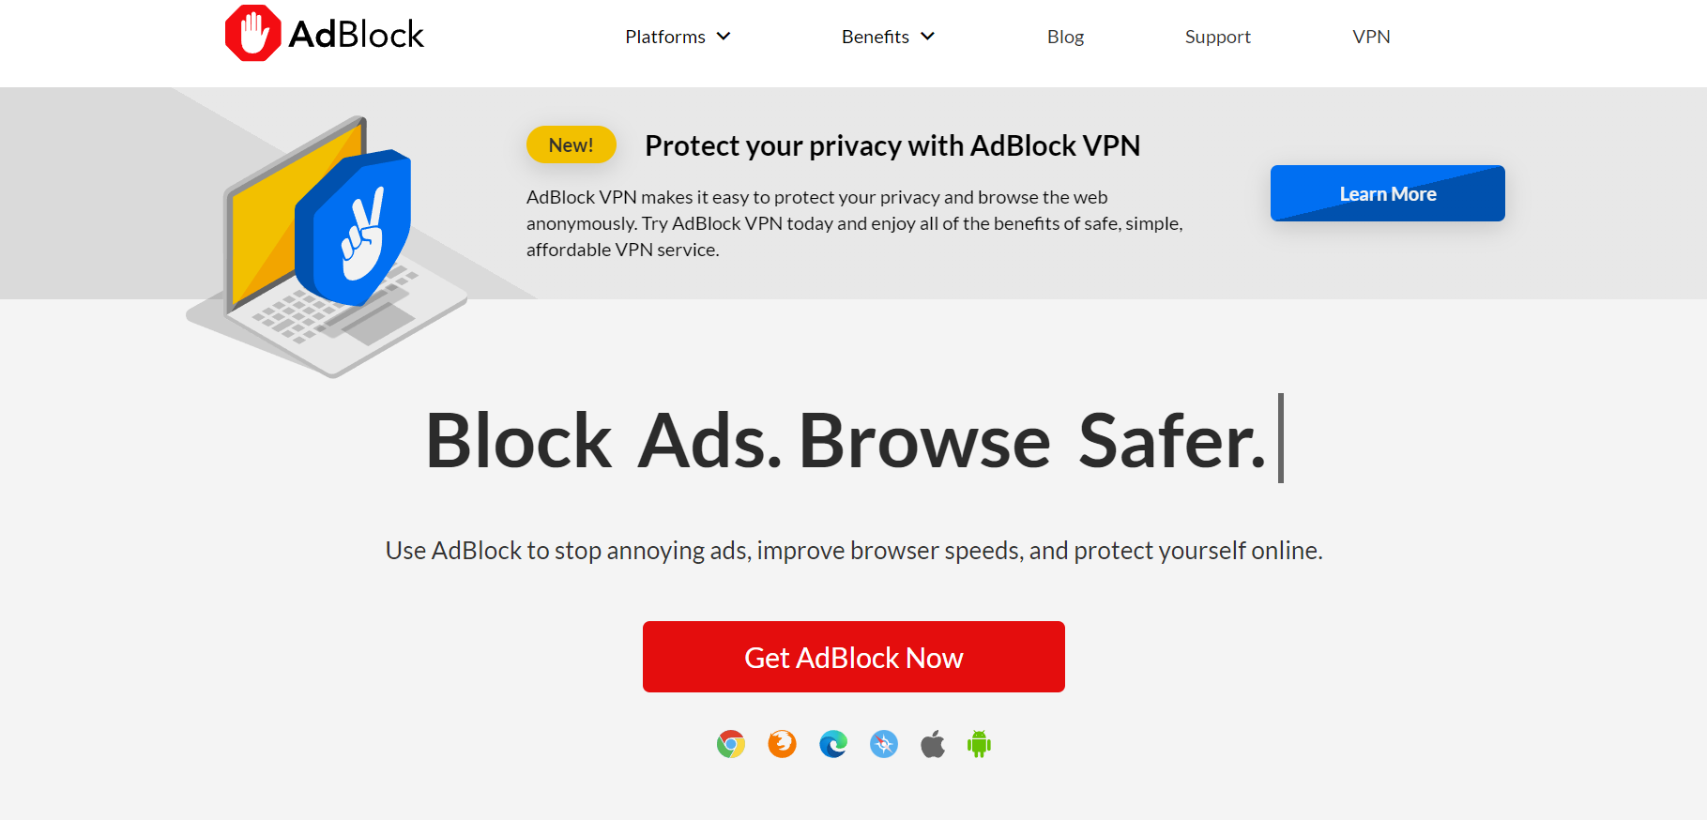Click the red Get AdBlock Now button
1707x820 pixels.
[x=853, y=657]
